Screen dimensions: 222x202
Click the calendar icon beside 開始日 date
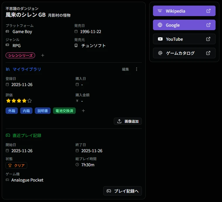(x=7, y=150)
